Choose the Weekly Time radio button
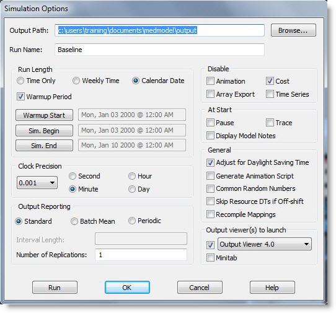This screenshot has width=336, height=313. pos(76,81)
